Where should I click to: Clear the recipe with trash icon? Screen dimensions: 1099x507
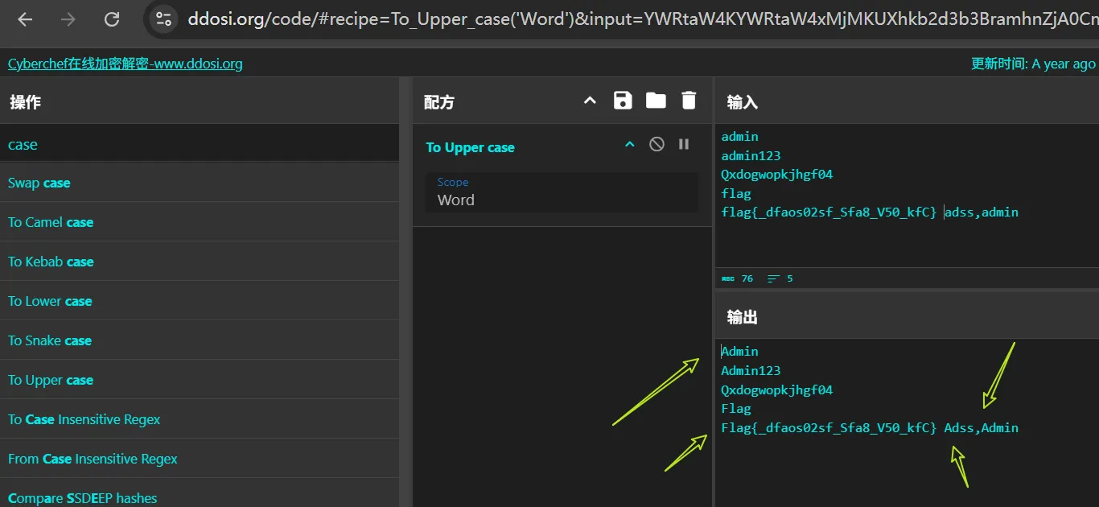[689, 101]
